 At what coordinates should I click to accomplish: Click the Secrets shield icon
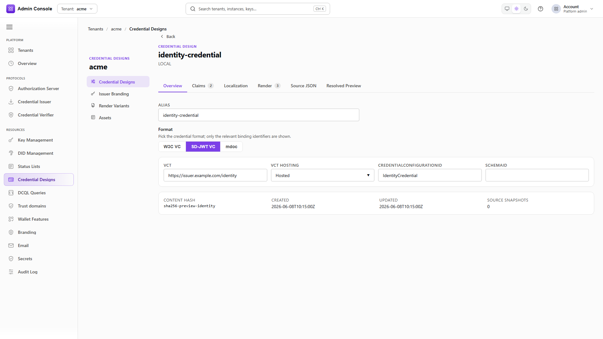click(11, 259)
